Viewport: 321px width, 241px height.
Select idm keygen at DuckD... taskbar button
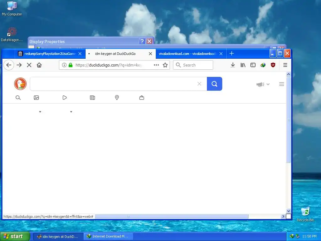coord(58,237)
